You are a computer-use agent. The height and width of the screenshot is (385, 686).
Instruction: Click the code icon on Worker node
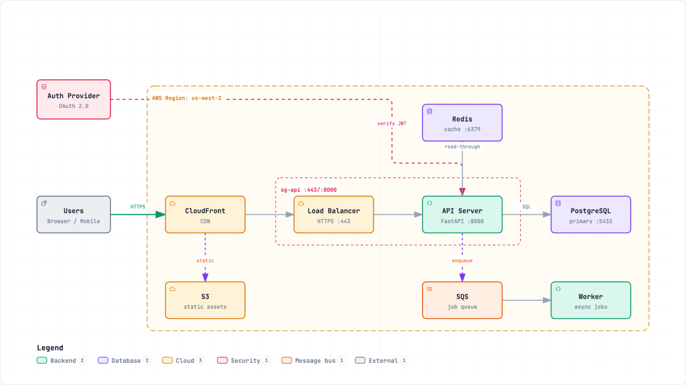pyautogui.click(x=558, y=289)
